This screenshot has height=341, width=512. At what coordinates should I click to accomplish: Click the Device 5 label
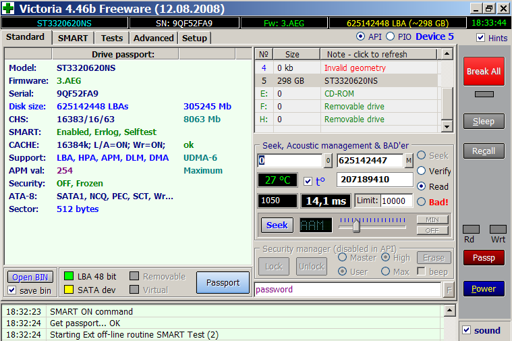click(x=434, y=36)
